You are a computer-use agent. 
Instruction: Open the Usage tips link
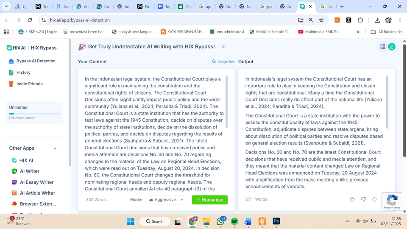coord(223,61)
